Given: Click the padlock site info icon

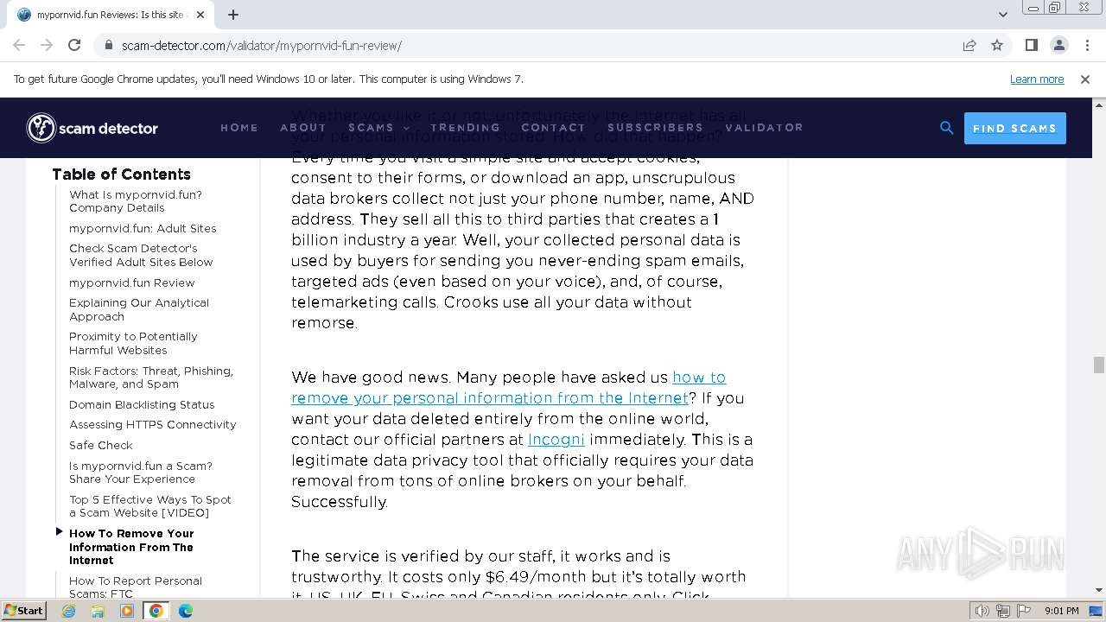Looking at the screenshot, I should pos(109,45).
